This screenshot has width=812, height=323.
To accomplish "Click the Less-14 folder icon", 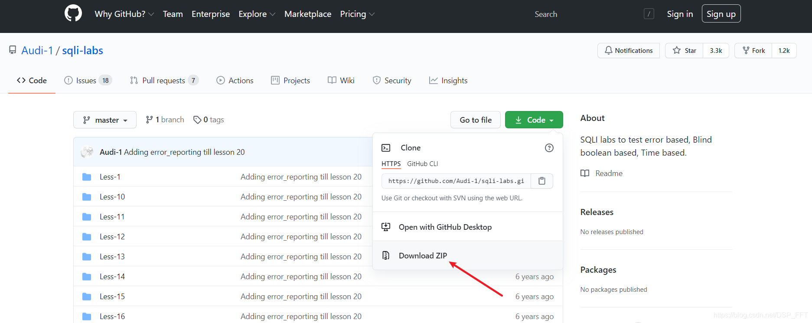I will [x=87, y=277].
